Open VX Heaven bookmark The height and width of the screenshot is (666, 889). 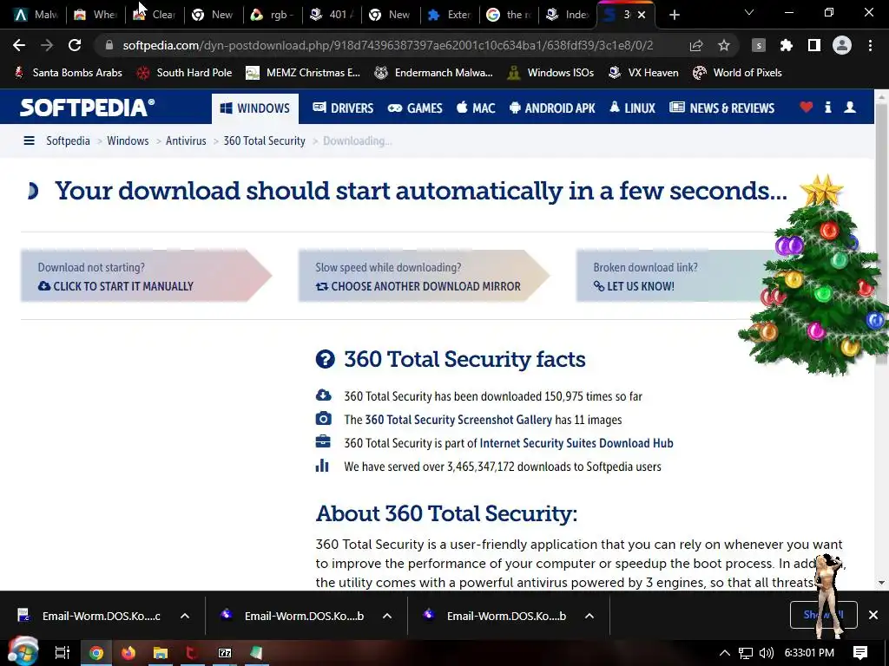[643, 73]
